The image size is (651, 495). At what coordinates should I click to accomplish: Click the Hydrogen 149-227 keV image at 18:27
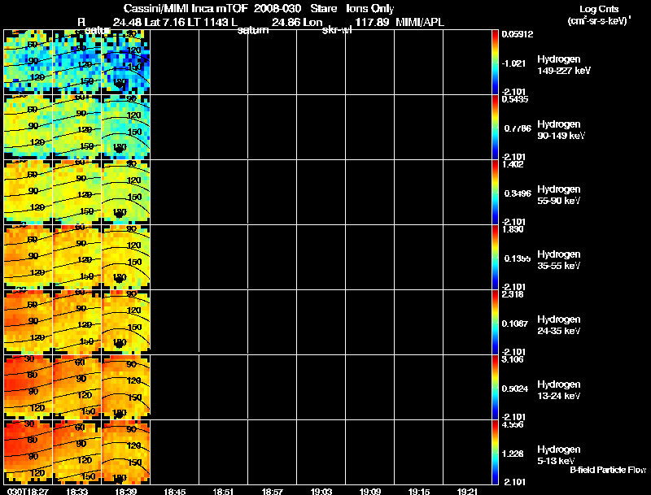click(x=28, y=61)
